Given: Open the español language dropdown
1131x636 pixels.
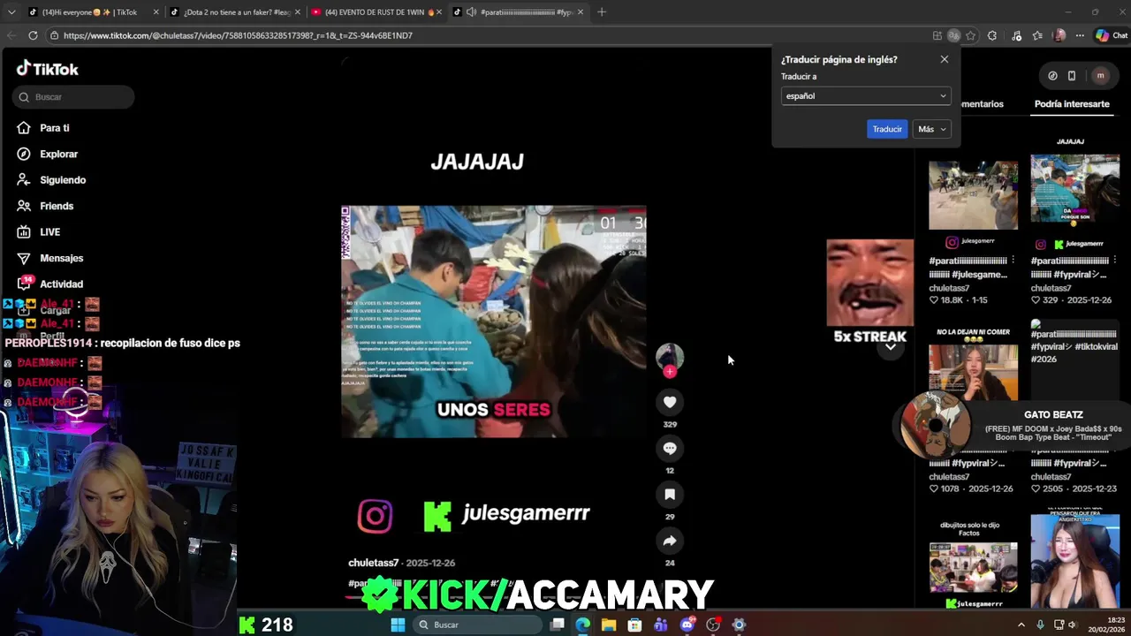Looking at the screenshot, I should 866,95.
